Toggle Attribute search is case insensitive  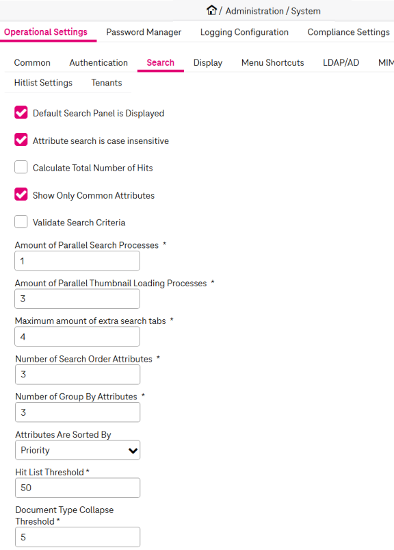click(21, 140)
